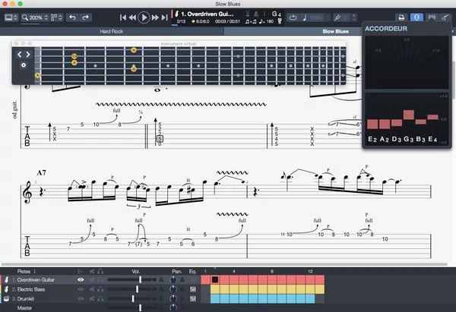Viewport: 456px width, 312px height.
Task: Select the A2 string in tuner
Action: [x=384, y=139]
